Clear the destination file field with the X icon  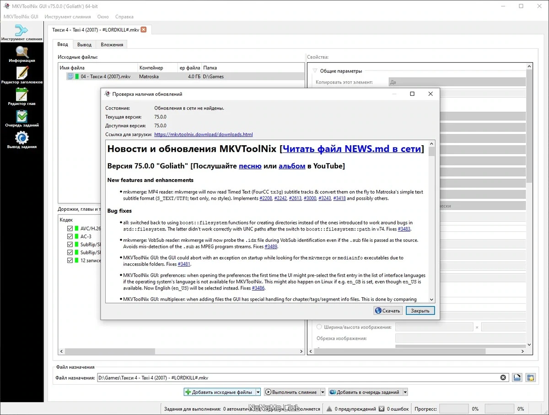pos(503,378)
